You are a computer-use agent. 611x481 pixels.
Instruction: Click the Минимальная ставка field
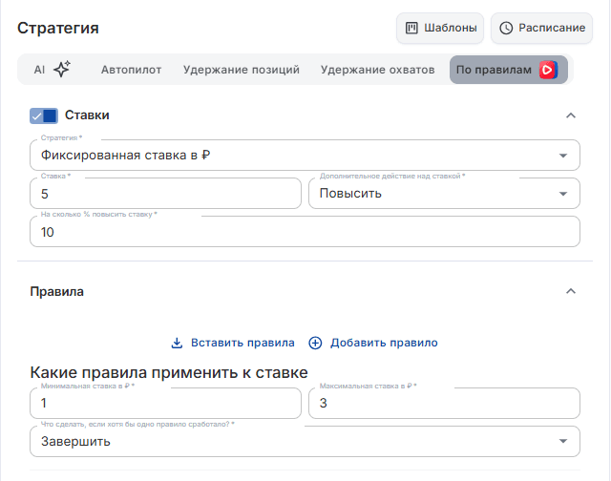(x=165, y=403)
